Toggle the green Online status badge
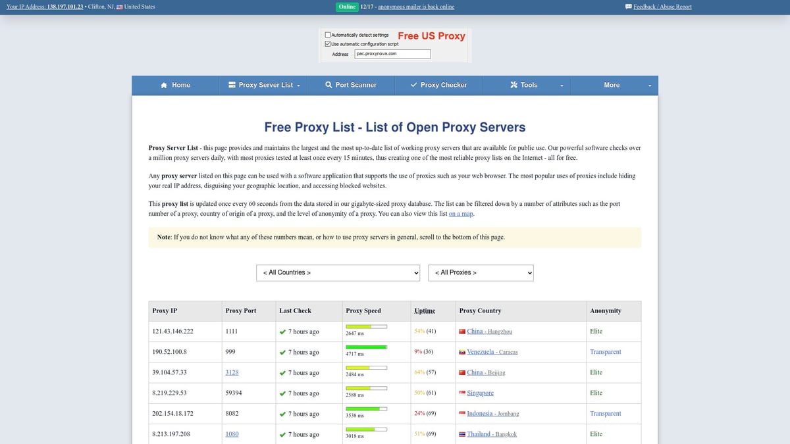 (347, 7)
